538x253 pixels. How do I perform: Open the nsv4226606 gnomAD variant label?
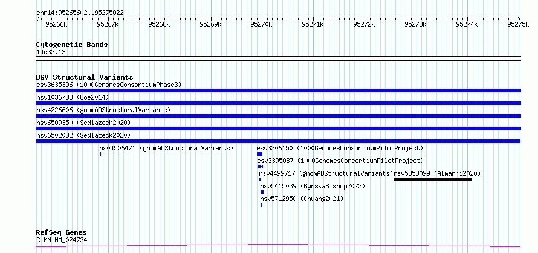click(x=103, y=110)
